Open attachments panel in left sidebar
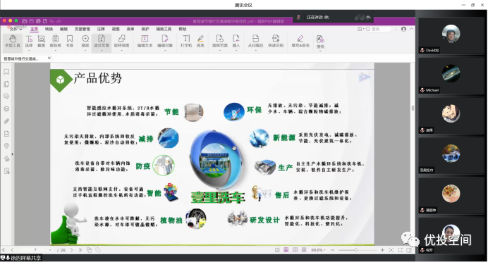488x262 pixels. (6, 121)
